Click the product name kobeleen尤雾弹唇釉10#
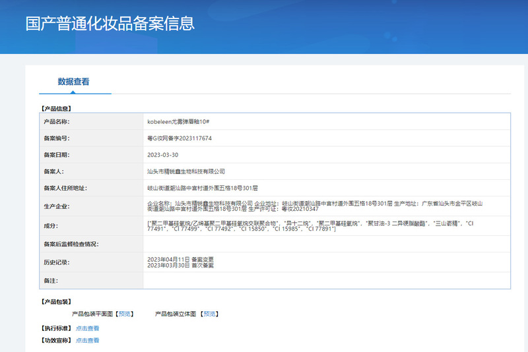The width and height of the screenshot is (528, 352). [178, 122]
